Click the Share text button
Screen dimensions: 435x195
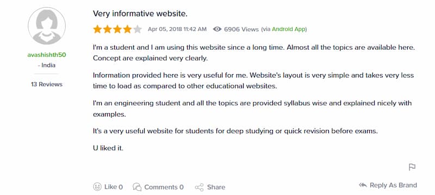[216, 187]
